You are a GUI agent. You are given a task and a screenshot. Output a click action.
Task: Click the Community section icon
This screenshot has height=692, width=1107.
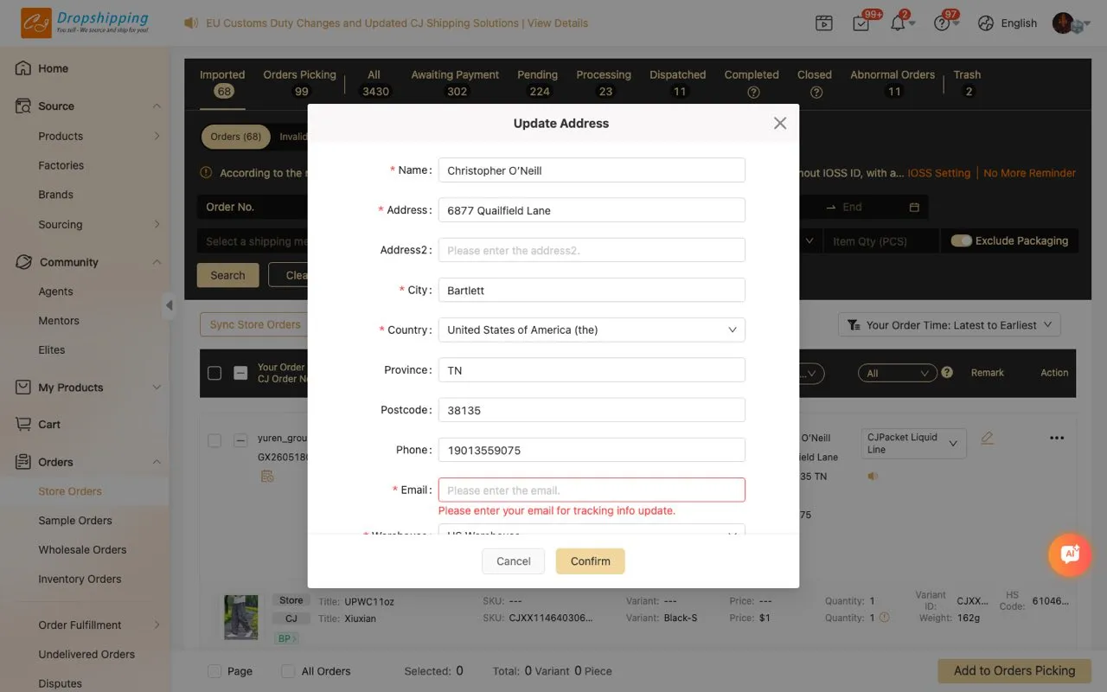23,262
